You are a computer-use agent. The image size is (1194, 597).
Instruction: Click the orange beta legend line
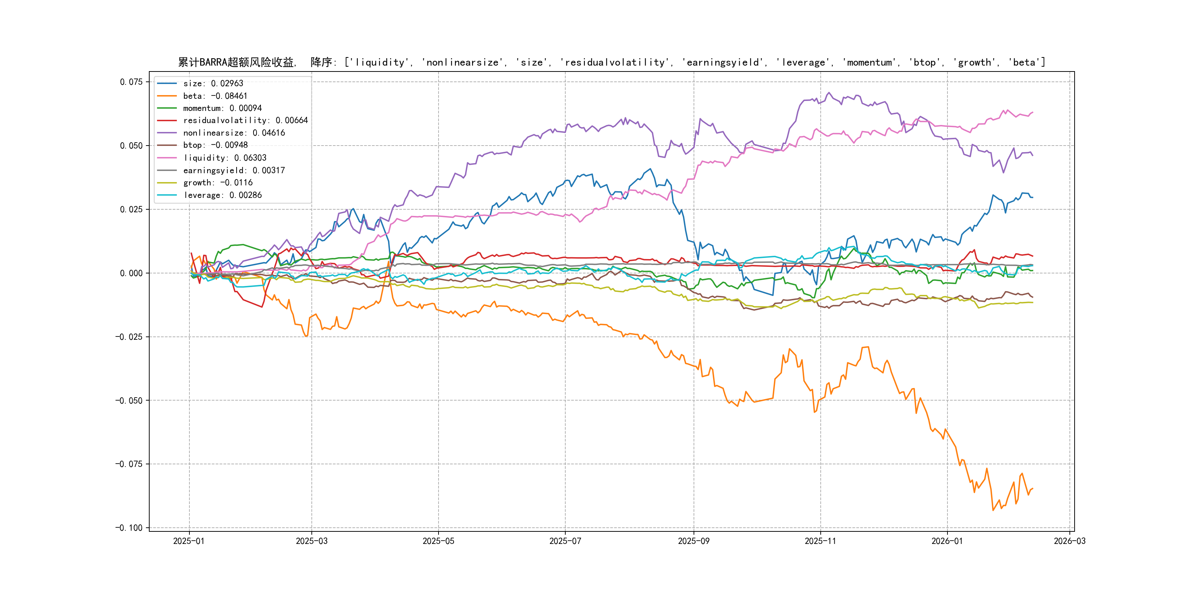tap(167, 96)
